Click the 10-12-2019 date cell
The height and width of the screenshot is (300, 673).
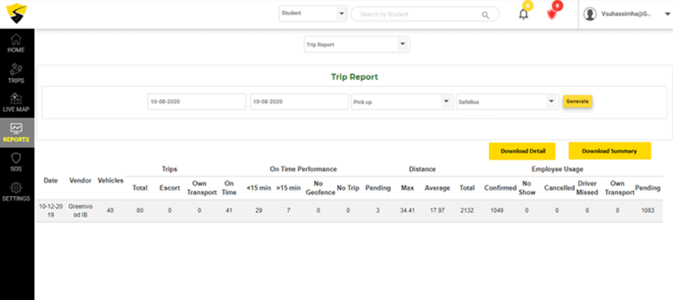point(51,211)
